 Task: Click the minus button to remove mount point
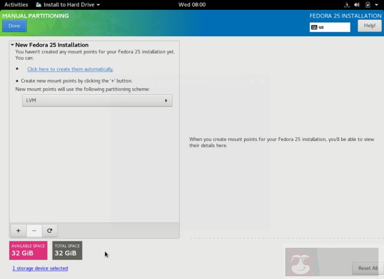34,231
